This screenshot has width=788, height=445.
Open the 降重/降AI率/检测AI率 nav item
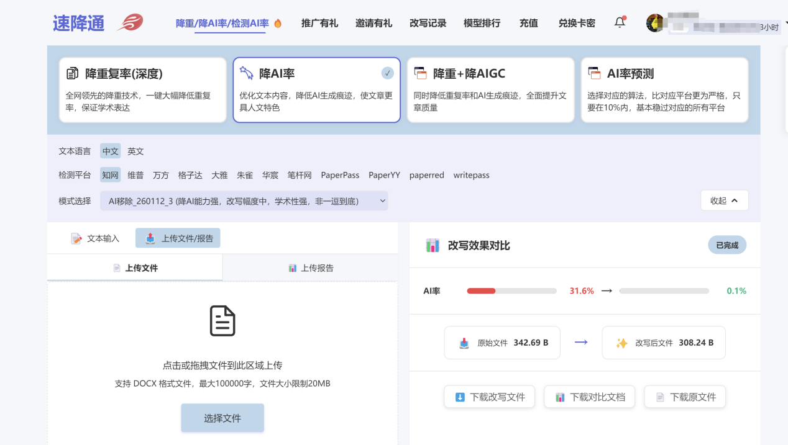pos(222,23)
